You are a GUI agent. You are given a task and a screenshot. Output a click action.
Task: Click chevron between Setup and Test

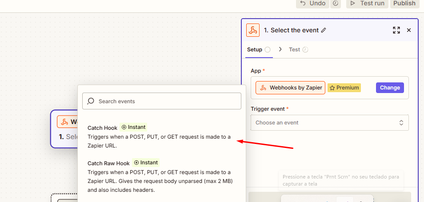(x=280, y=49)
